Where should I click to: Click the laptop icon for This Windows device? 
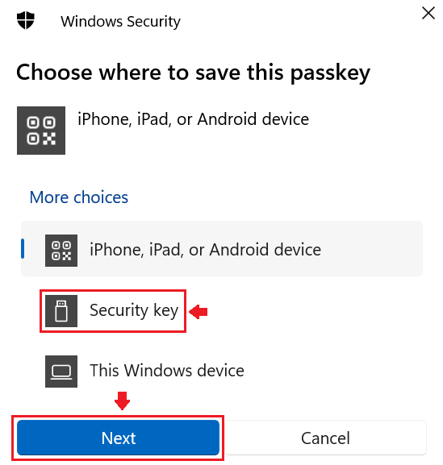(61, 372)
